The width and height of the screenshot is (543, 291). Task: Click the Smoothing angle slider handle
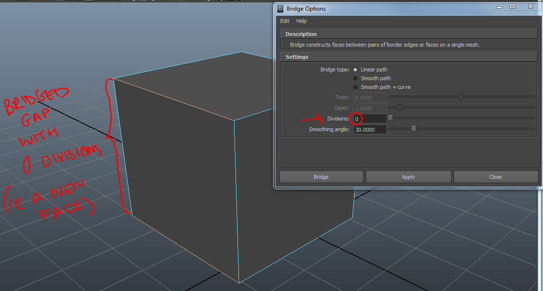414,128
